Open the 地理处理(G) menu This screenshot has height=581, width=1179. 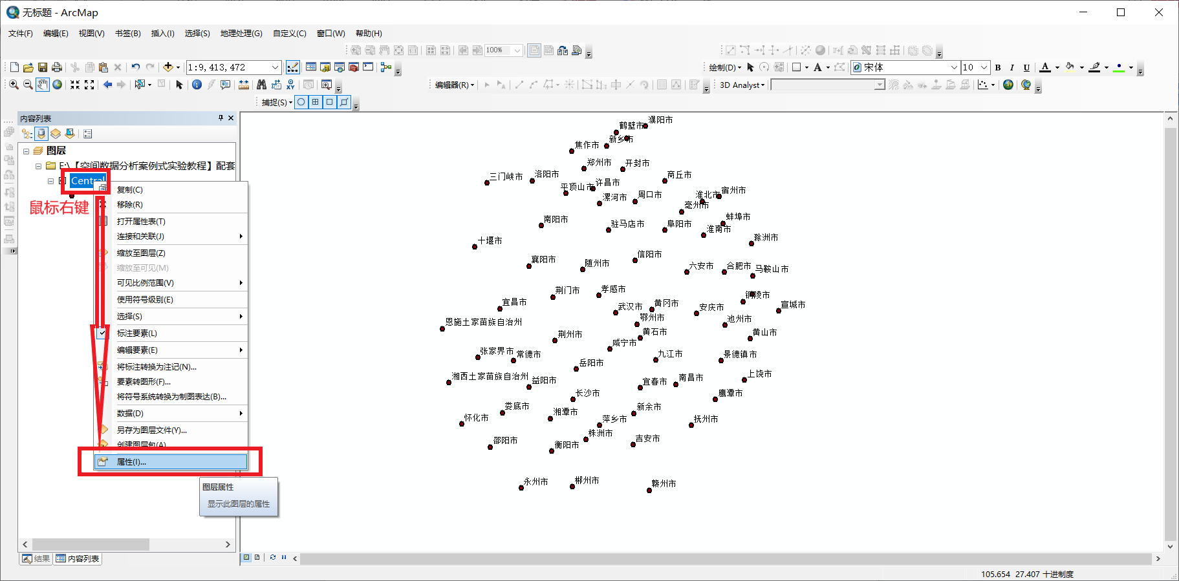pyautogui.click(x=241, y=34)
